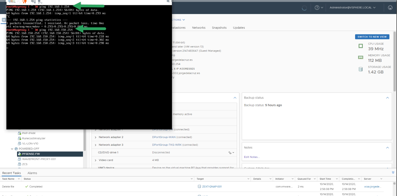
Task: Click the smiley feedback icon
Action: 390,8
